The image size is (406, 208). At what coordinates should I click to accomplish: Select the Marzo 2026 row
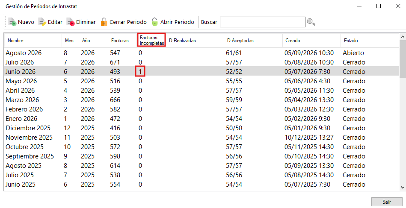(202, 100)
